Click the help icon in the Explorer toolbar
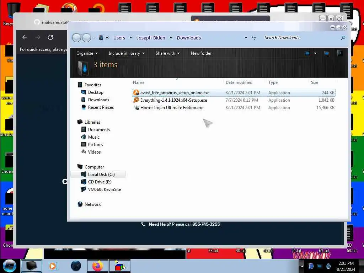Image resolution: width=364 pixels, height=273 pixels. [339, 53]
